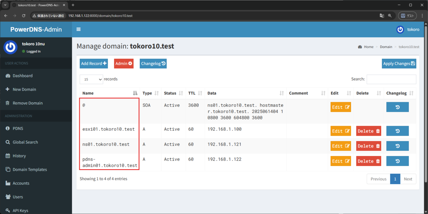Open the domain Admin settings button
This screenshot has height=214, width=428.
click(x=124, y=63)
